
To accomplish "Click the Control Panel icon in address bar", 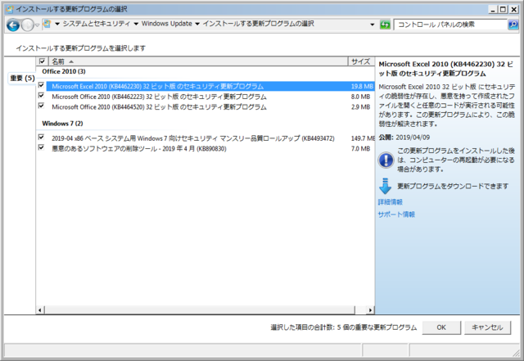I will click(47, 24).
